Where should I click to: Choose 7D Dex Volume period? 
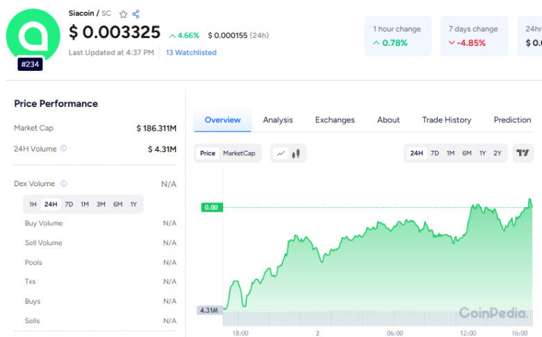pyautogui.click(x=69, y=204)
